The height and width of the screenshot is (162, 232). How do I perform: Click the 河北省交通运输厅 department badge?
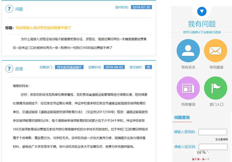(69, 67)
